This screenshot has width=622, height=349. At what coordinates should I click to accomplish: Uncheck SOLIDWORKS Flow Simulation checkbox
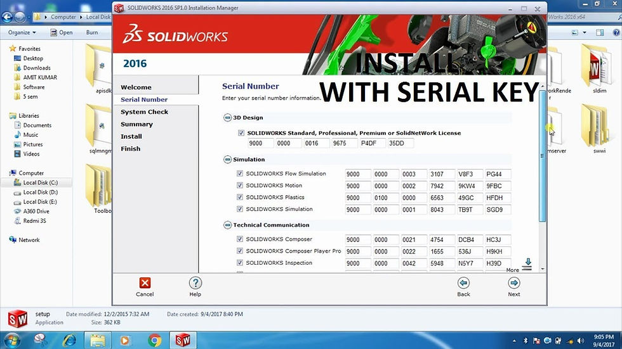click(x=240, y=174)
